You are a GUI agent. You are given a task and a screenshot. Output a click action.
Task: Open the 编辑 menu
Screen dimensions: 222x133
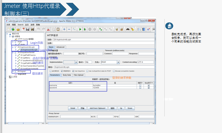14,25
